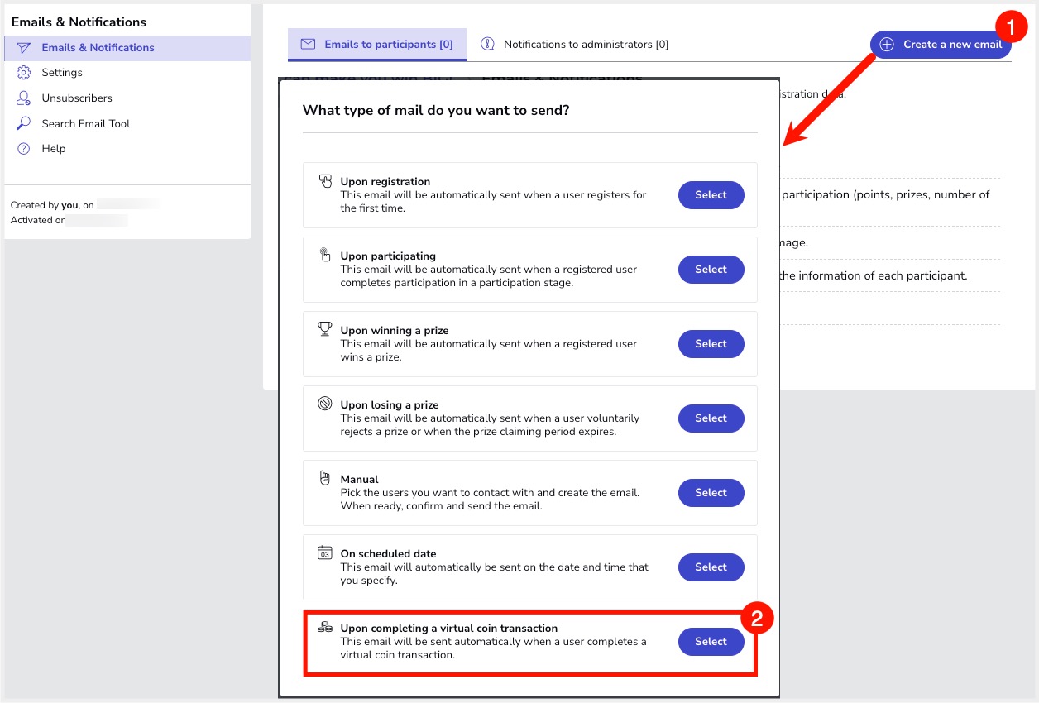The height and width of the screenshot is (703, 1039).
Task: Click the Search Email Tool magnifier icon
Action: pos(23,124)
